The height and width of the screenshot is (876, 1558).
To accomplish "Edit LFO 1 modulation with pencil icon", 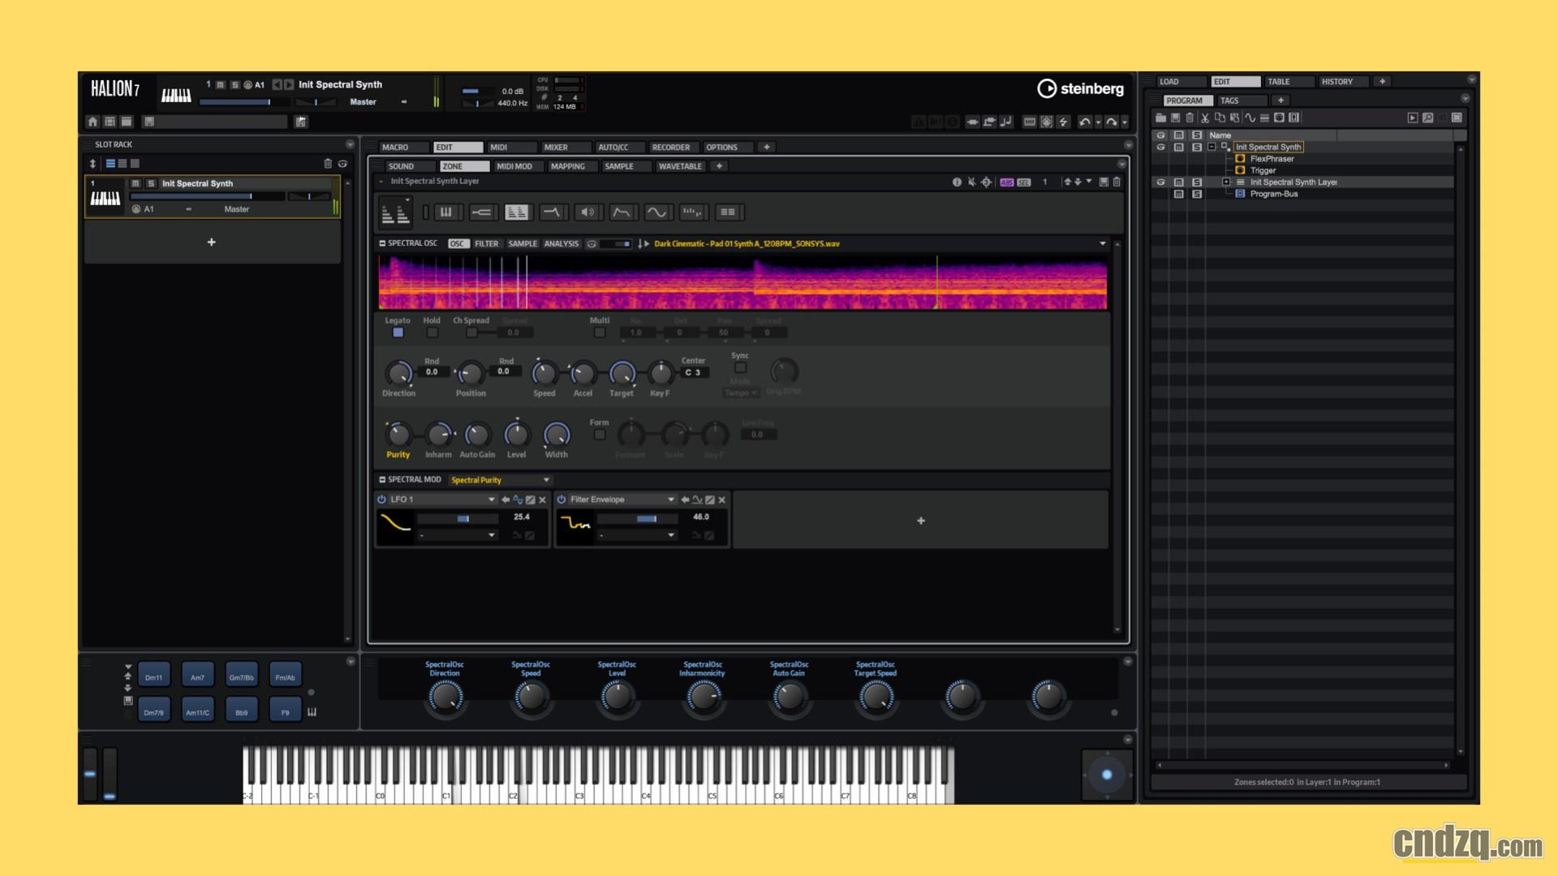I will click(530, 500).
